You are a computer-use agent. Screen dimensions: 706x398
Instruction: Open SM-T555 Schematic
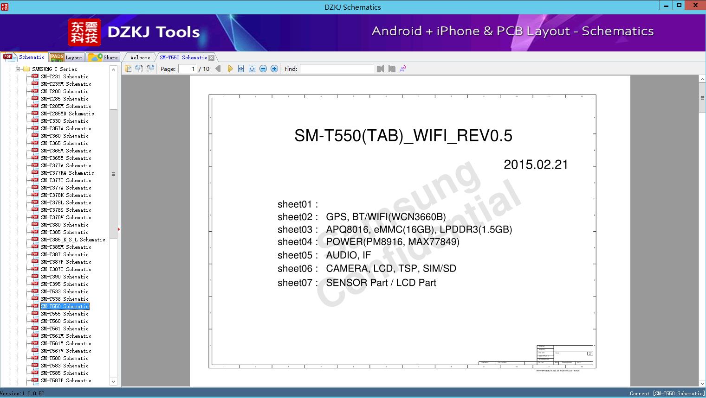[65, 314]
